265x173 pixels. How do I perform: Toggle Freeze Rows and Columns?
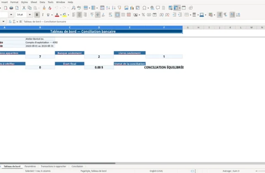(176, 8)
